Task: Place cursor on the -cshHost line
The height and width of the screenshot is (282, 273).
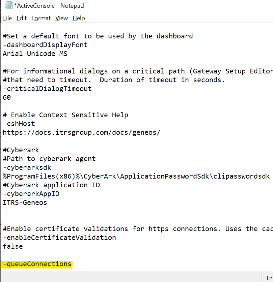Action: 19,124
